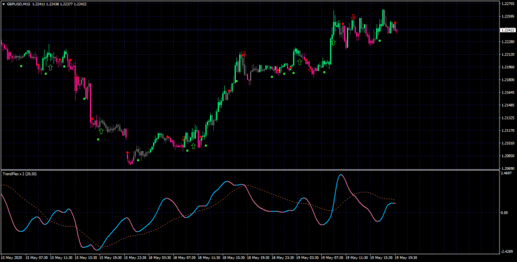
Task: Click the 18 May 23:30 time label
Action: [283, 257]
